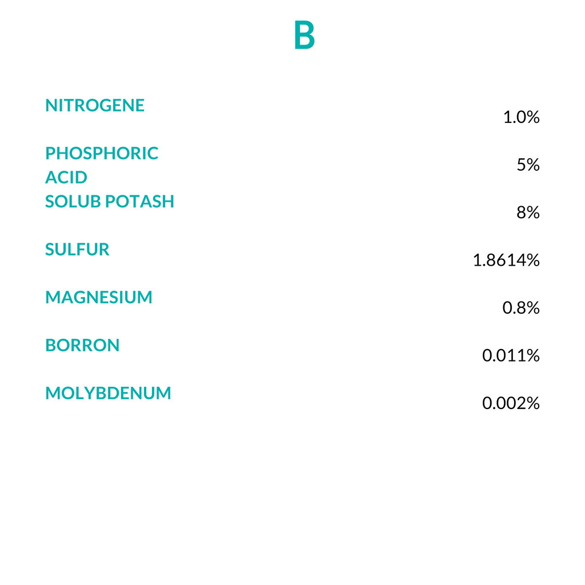Click the 1.0% nitrogen value
The image size is (585, 585).
point(521,117)
